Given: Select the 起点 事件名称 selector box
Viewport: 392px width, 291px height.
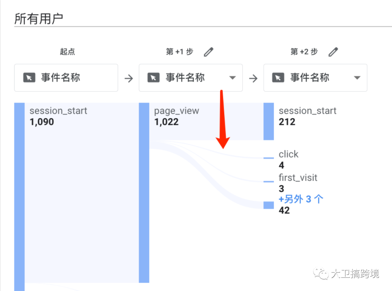Looking at the screenshot, I should [66, 78].
